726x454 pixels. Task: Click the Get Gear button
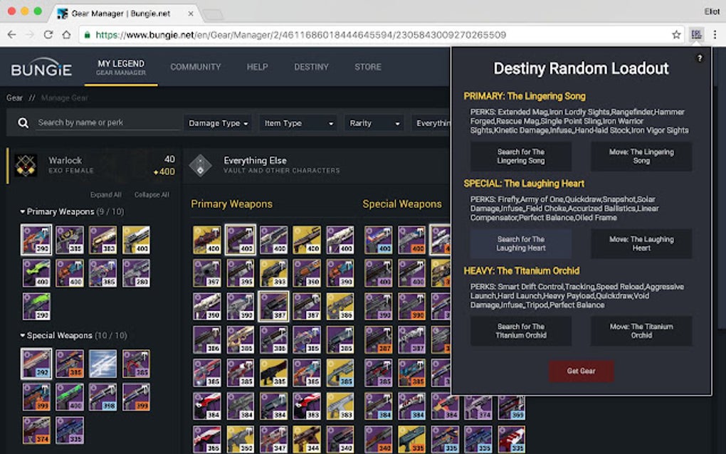point(581,371)
